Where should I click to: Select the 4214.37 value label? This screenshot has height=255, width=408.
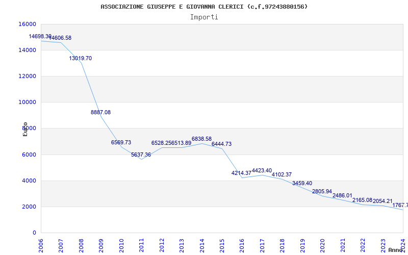[241, 173]
